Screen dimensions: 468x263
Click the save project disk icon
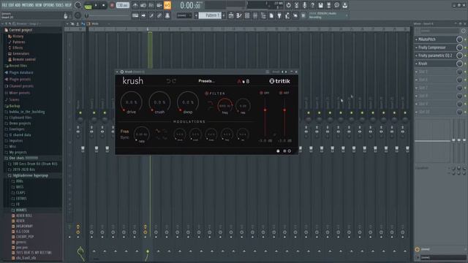(x=320, y=5)
